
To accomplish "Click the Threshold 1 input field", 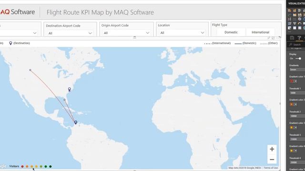I will pos(297,93).
